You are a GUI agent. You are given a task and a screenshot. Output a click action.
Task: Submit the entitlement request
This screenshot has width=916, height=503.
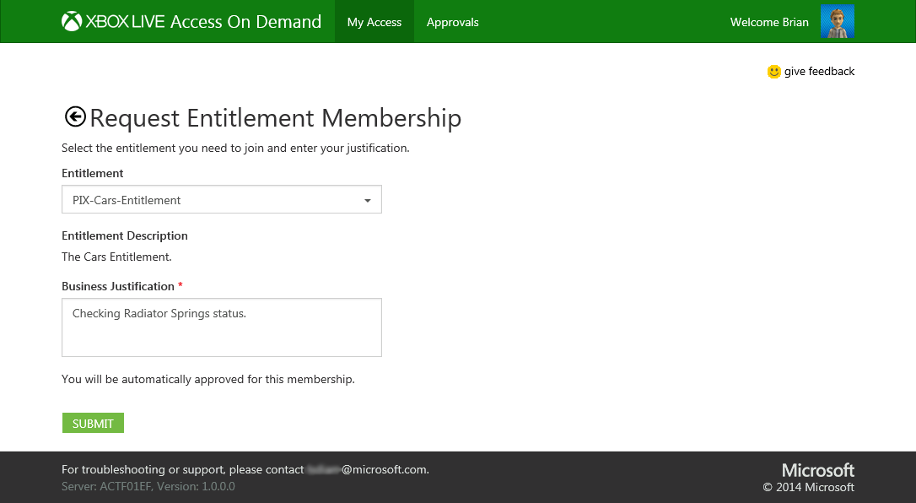tap(93, 423)
